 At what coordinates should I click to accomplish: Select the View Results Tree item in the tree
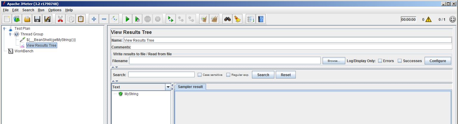pos(41,45)
